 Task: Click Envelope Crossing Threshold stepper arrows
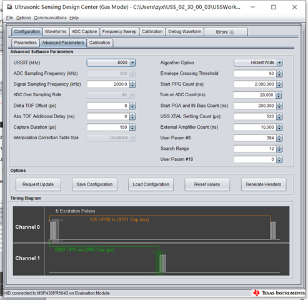pyautogui.click(x=279, y=73)
